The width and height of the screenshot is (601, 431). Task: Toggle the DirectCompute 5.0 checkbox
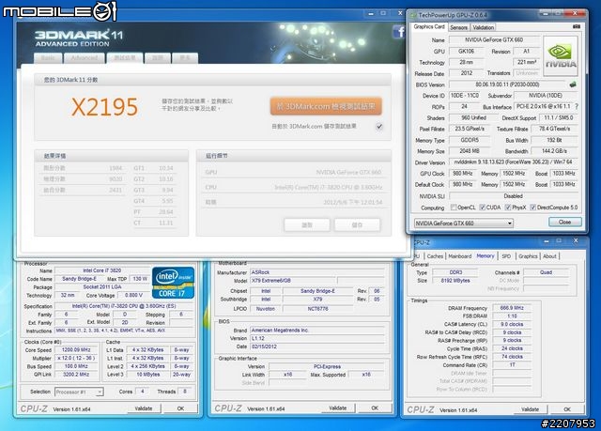tap(532, 208)
